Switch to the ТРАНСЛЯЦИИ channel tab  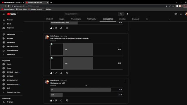click(x=76, y=19)
